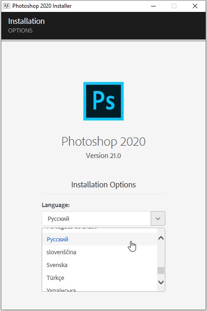The height and width of the screenshot is (311, 207).
Task: Close the Photoshop 2020 Installer window
Action: point(195,6)
